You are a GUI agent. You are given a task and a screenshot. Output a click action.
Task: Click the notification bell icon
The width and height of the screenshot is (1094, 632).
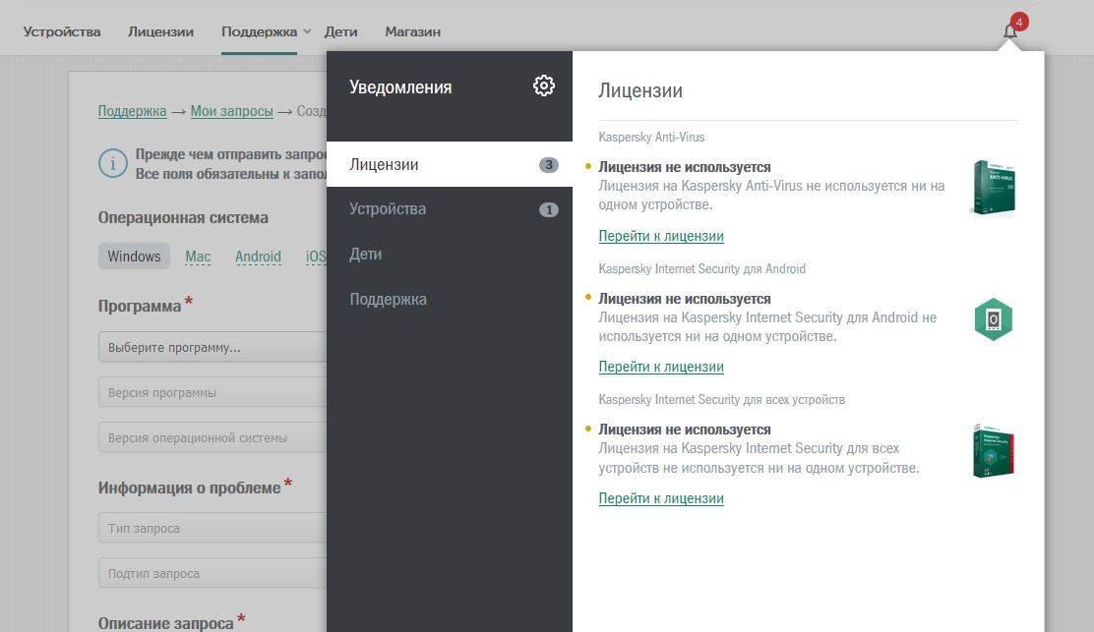coord(1009,31)
